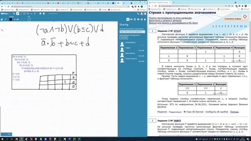The image size is (251, 141).
Task: Open the chat panel icon
Action: 131,19
